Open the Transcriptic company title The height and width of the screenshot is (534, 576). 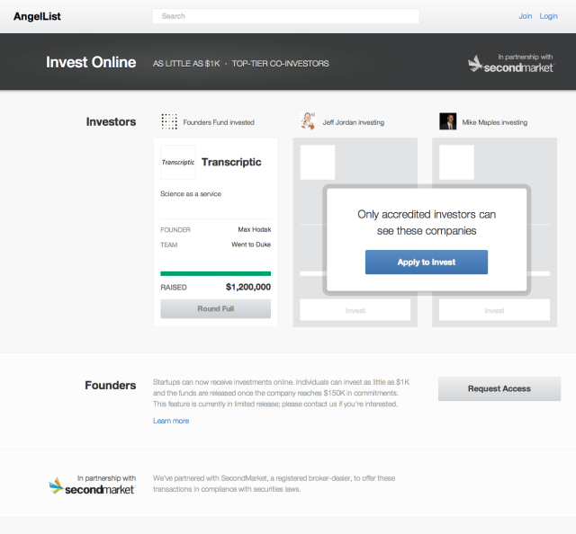tap(231, 162)
